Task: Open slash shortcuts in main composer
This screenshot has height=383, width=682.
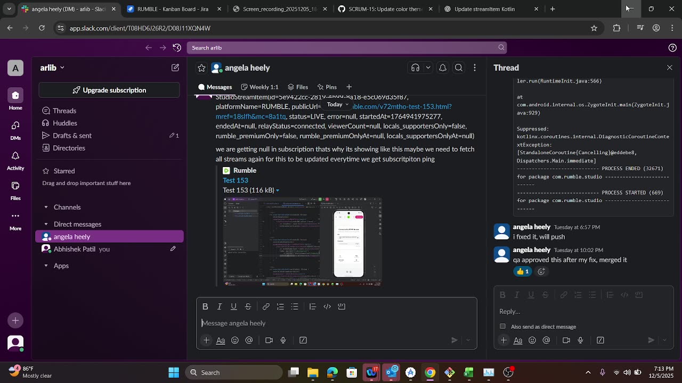Action: tap(303, 340)
